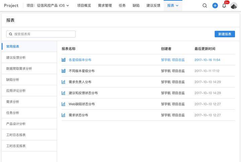Open the 缺陷 tab
Screen dimensions: 241x162
click(x=136, y=6)
